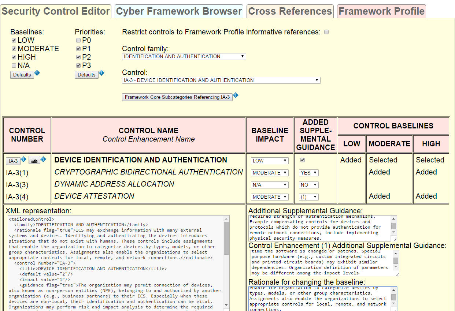
Task: Go to the Framework Profile tab
Action: [381, 11]
